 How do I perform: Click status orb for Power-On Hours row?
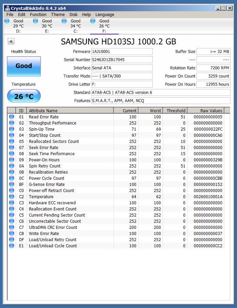pos(12,160)
